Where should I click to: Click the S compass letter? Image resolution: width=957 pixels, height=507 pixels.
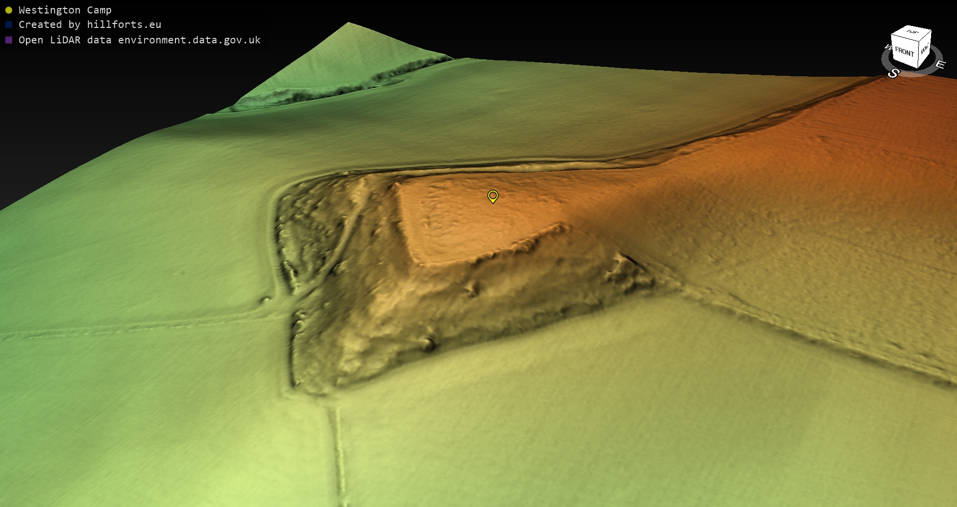tap(893, 73)
